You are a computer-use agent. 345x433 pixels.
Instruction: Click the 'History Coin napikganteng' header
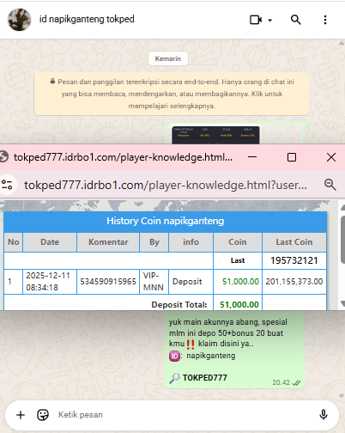coord(166,221)
